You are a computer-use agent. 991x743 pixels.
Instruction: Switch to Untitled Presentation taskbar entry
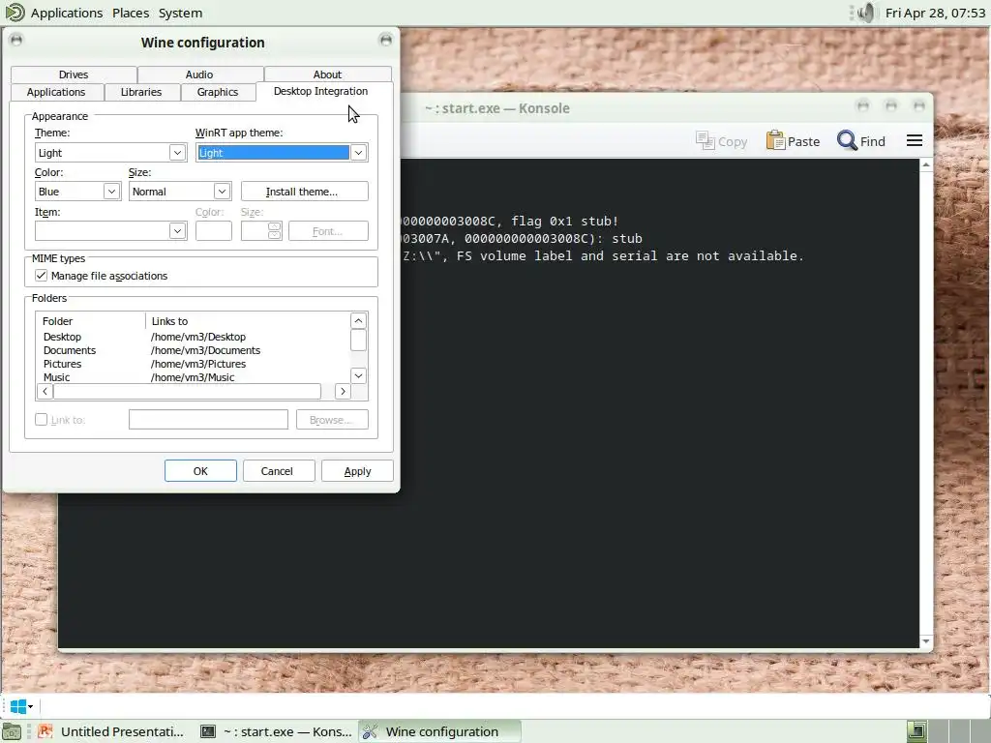112,731
